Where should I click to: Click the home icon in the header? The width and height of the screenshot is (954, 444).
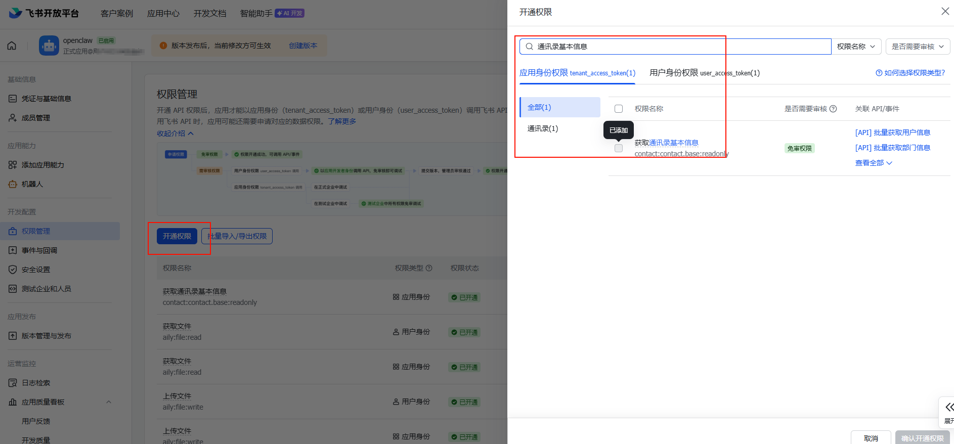pyautogui.click(x=12, y=46)
